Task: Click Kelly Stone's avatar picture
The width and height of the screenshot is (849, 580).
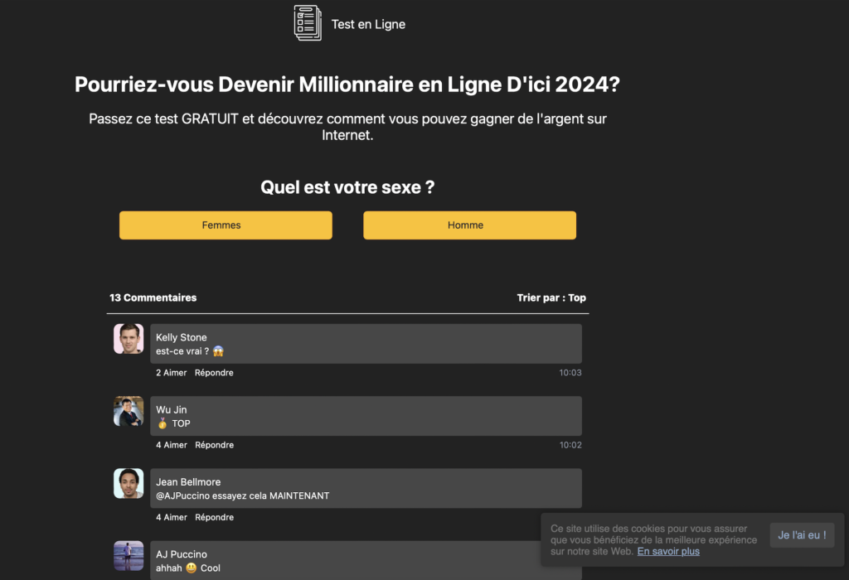Action: (129, 339)
